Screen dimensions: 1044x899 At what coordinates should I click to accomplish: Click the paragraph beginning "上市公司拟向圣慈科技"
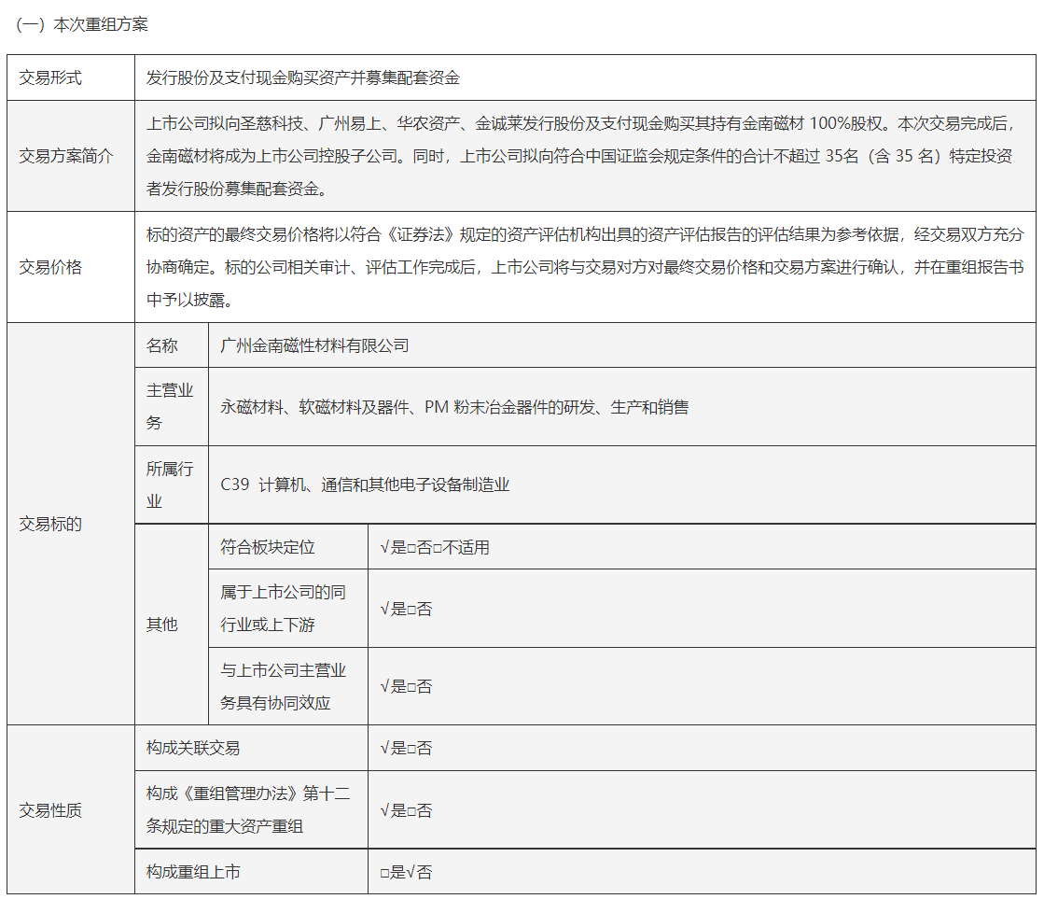tap(582, 156)
